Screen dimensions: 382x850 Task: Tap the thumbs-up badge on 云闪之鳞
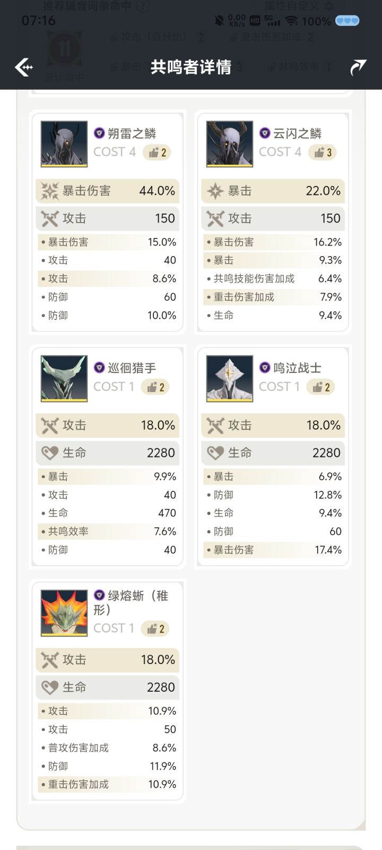[323, 152]
